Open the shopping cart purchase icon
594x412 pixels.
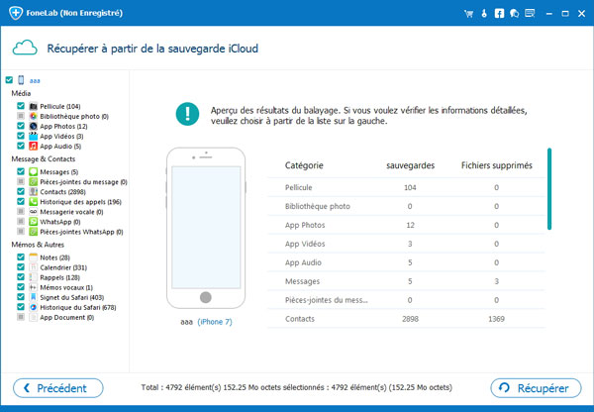click(469, 14)
